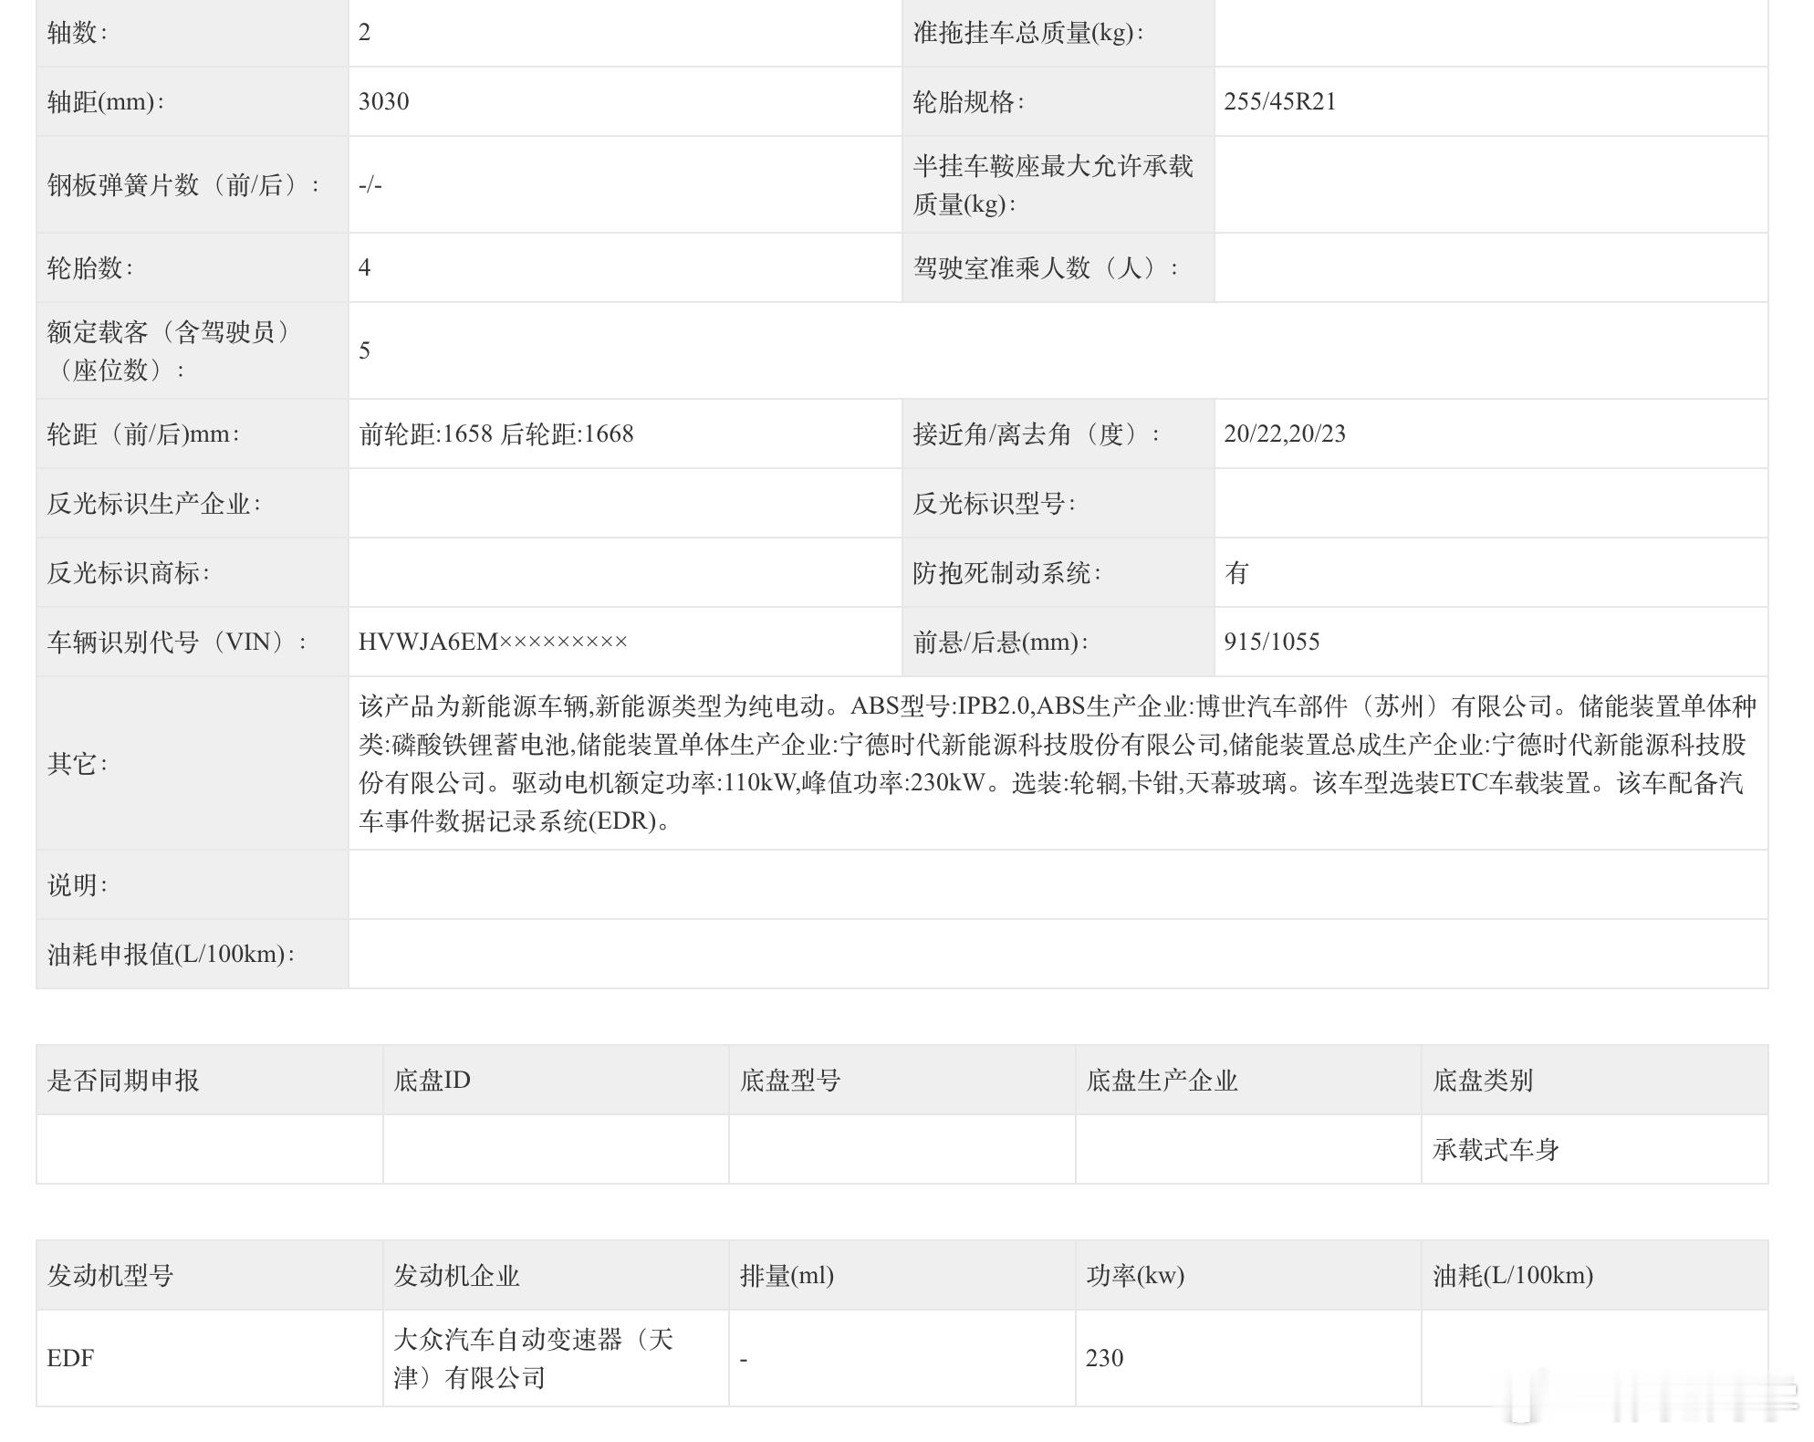Click the power value 230 cell

coord(1104,1358)
